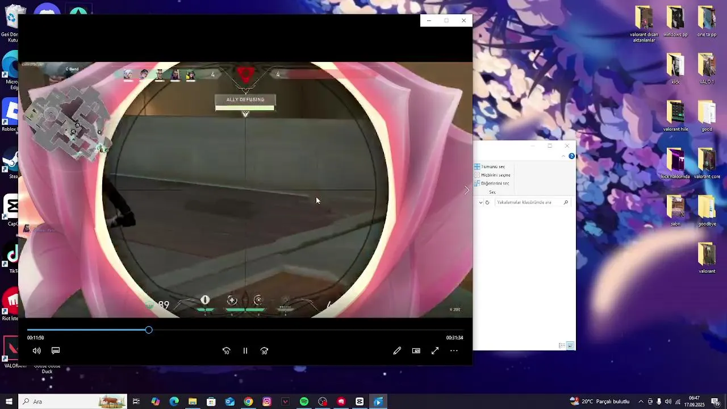Open Copilot from the taskbar
This screenshot has height=409, width=727.
pyautogui.click(x=155, y=402)
